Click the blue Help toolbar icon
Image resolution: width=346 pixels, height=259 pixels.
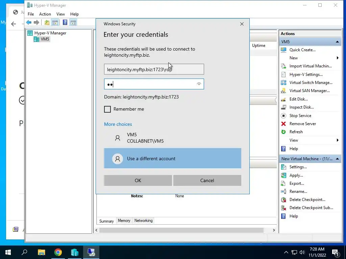(65, 22)
